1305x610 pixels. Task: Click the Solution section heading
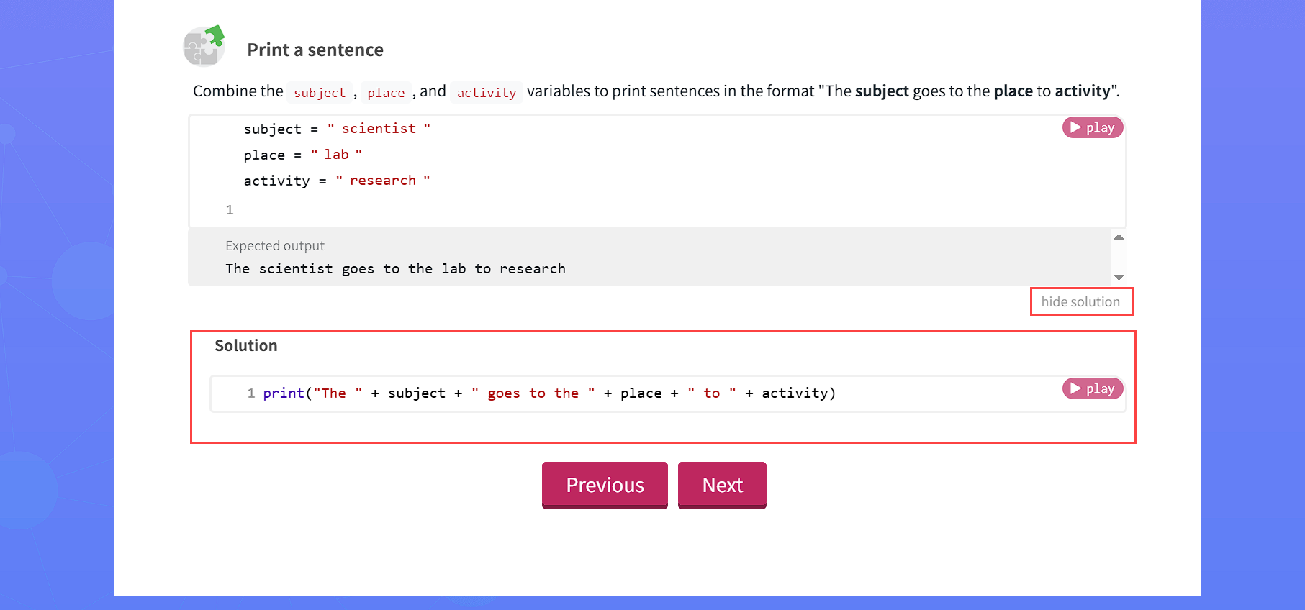[246, 345]
